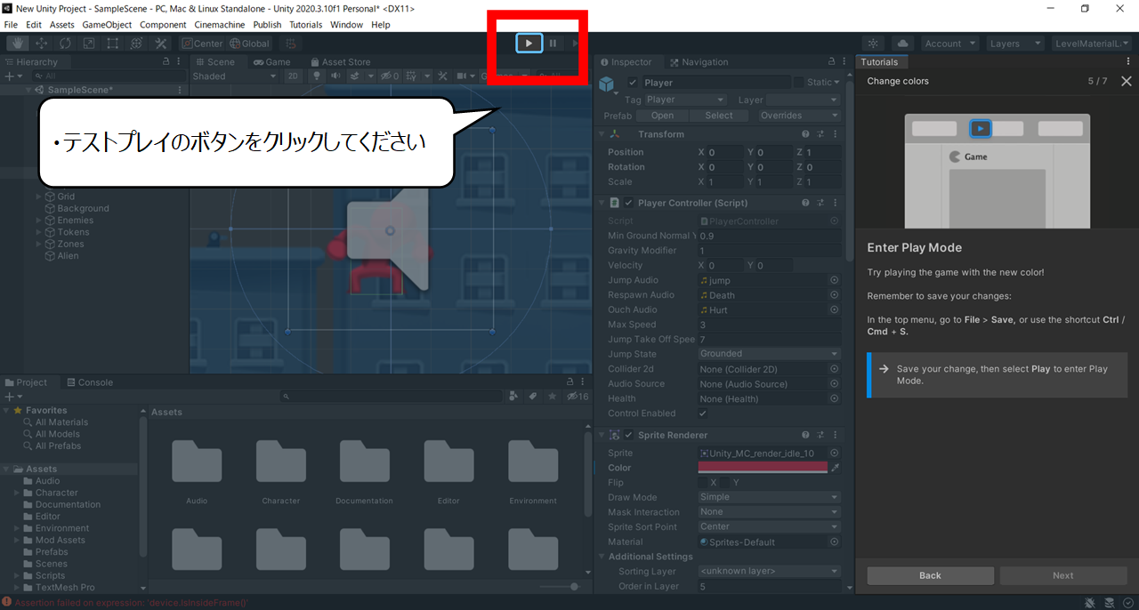Image resolution: width=1139 pixels, height=610 pixels.
Task: Open the Tag dropdown showing Player
Action: 685,100
